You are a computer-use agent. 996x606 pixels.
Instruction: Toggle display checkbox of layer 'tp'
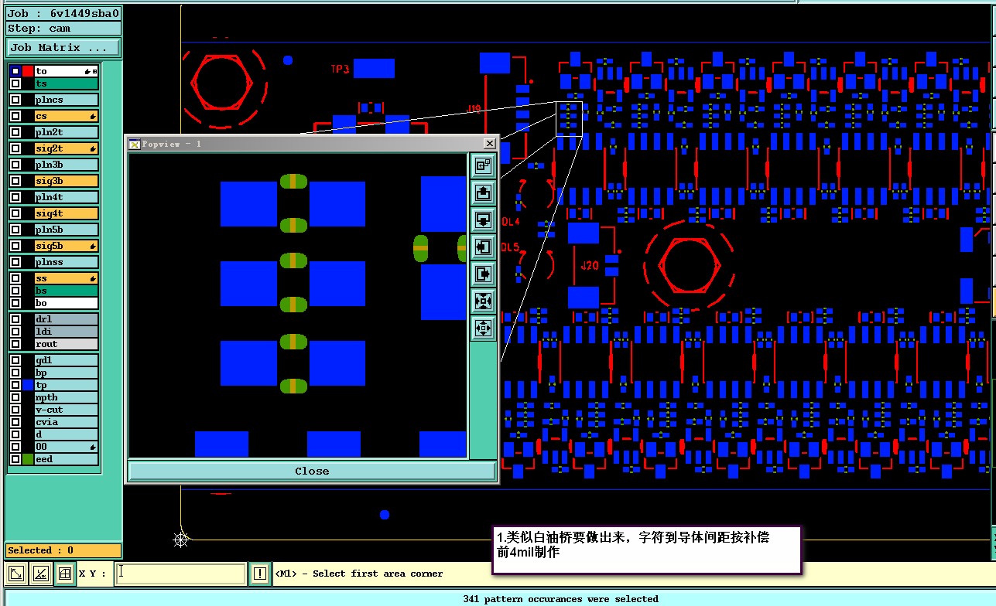pyautogui.click(x=15, y=385)
